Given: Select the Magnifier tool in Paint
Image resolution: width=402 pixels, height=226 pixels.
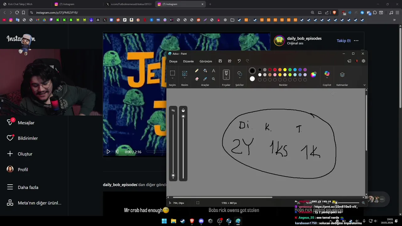Looking at the screenshot, I should coord(214,79).
